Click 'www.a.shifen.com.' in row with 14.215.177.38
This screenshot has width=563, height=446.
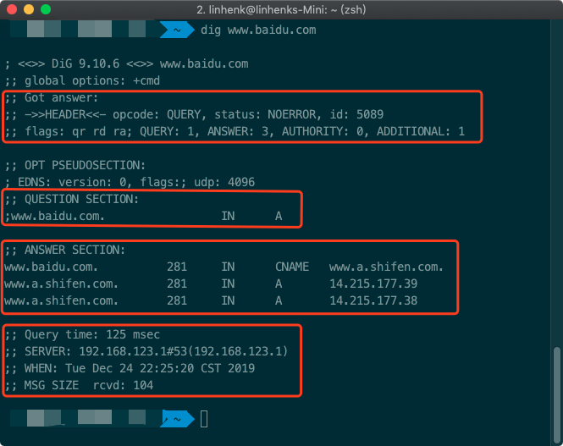coord(62,300)
